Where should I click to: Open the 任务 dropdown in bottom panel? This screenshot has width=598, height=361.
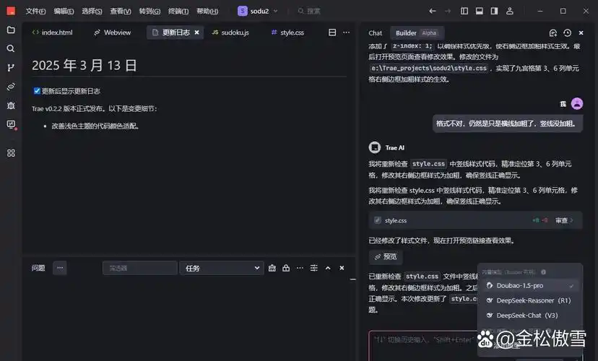click(222, 268)
